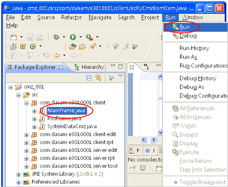Collapse com.dasam.e3010001.client package
The width and height of the screenshot is (228, 187).
point(26,103)
